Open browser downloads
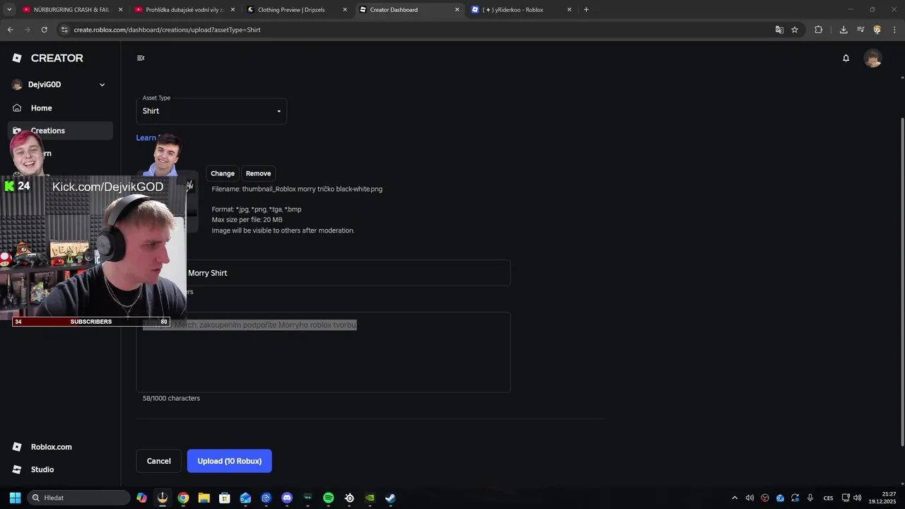The height and width of the screenshot is (509, 905). (x=843, y=30)
